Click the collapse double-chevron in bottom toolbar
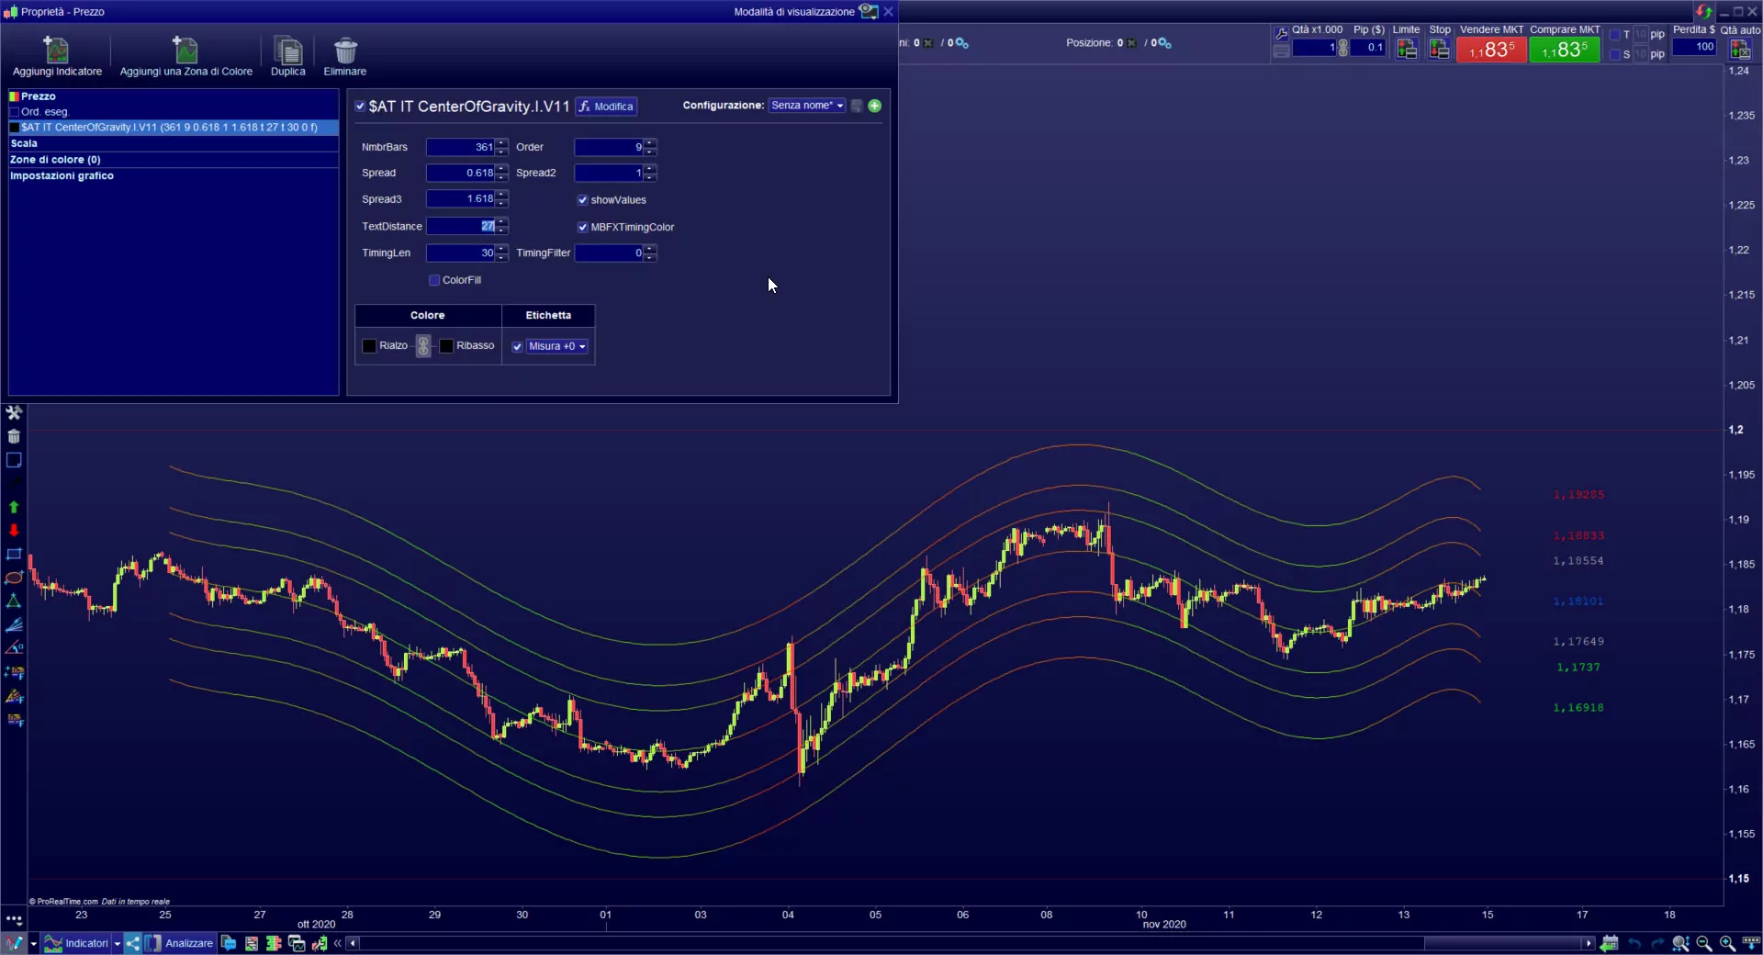The image size is (1763, 955). 338,943
